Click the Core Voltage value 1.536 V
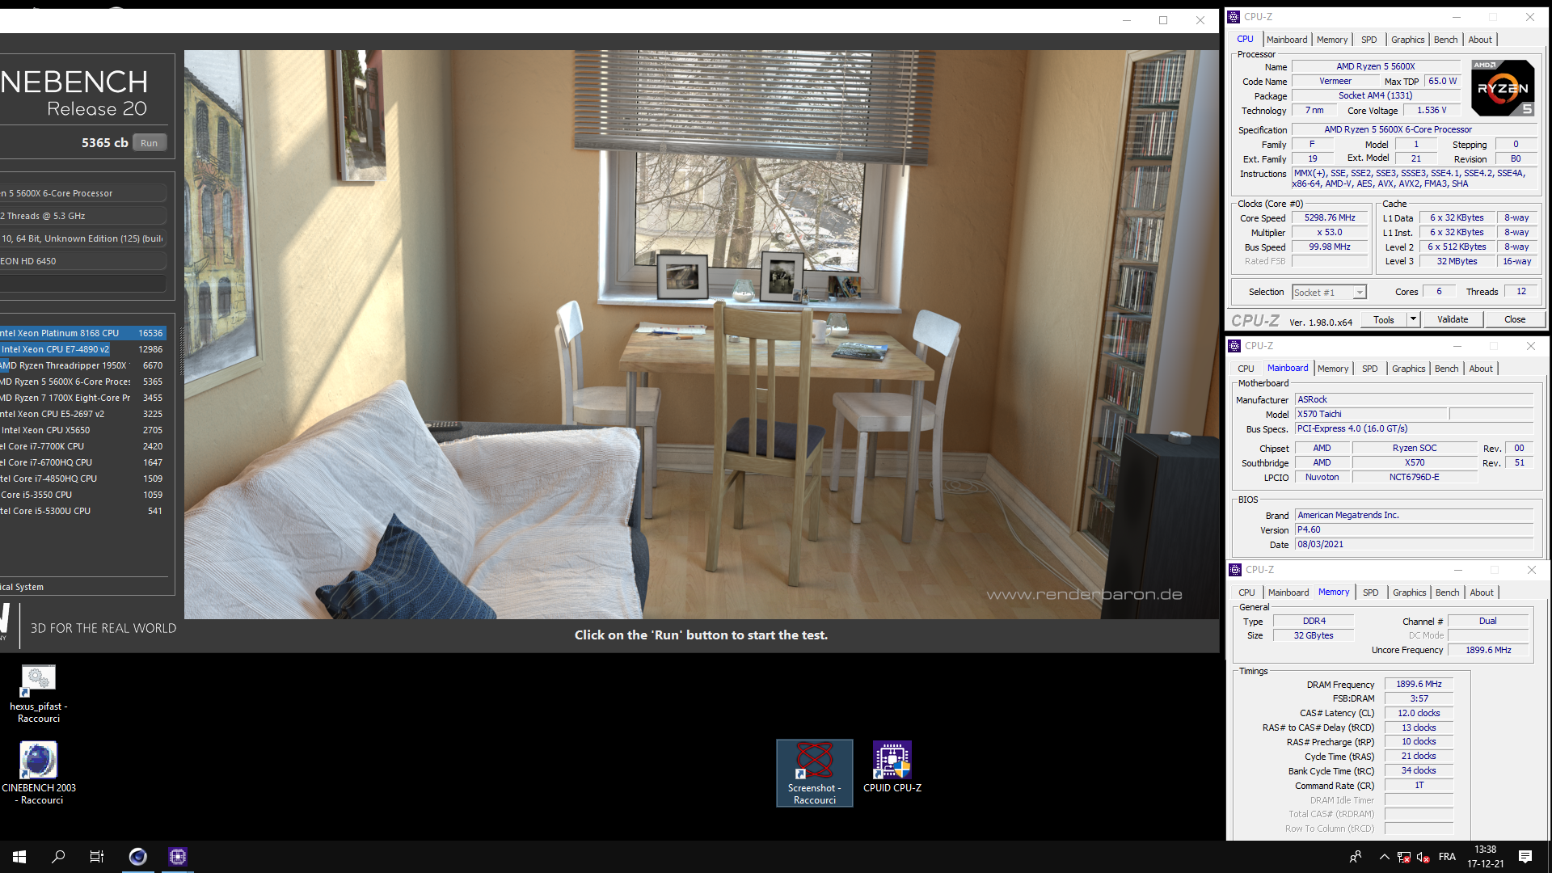This screenshot has width=1552, height=873. tap(1432, 111)
